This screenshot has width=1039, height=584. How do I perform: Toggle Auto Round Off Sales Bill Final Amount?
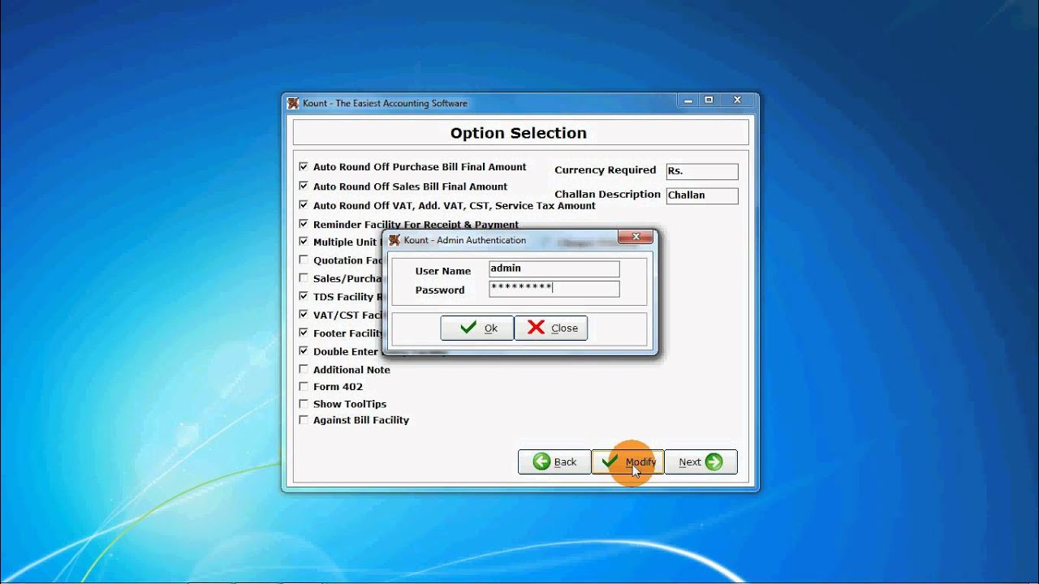(x=304, y=186)
